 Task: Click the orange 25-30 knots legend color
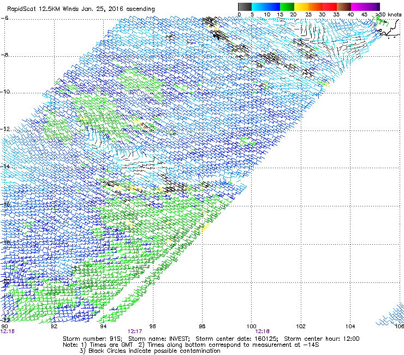tap(316, 7)
